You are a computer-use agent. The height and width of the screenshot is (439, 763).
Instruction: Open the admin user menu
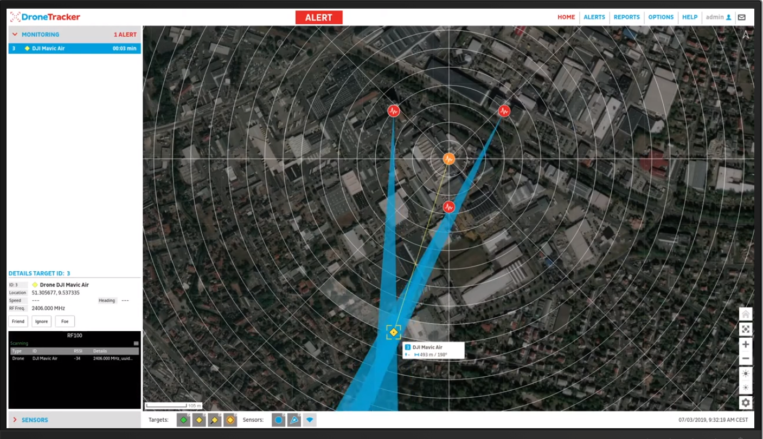[x=718, y=17]
